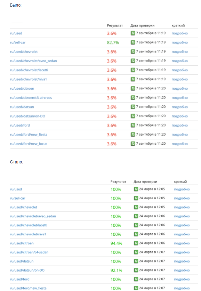Recheck icon for chevrolet/lacetti dated 7 сентября
The image size is (201, 291).
pyautogui.click(x=133, y=70)
